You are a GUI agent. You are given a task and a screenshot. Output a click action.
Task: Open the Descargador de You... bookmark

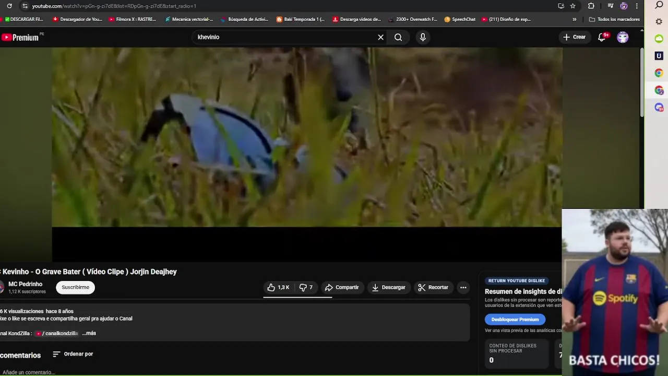pyautogui.click(x=77, y=19)
